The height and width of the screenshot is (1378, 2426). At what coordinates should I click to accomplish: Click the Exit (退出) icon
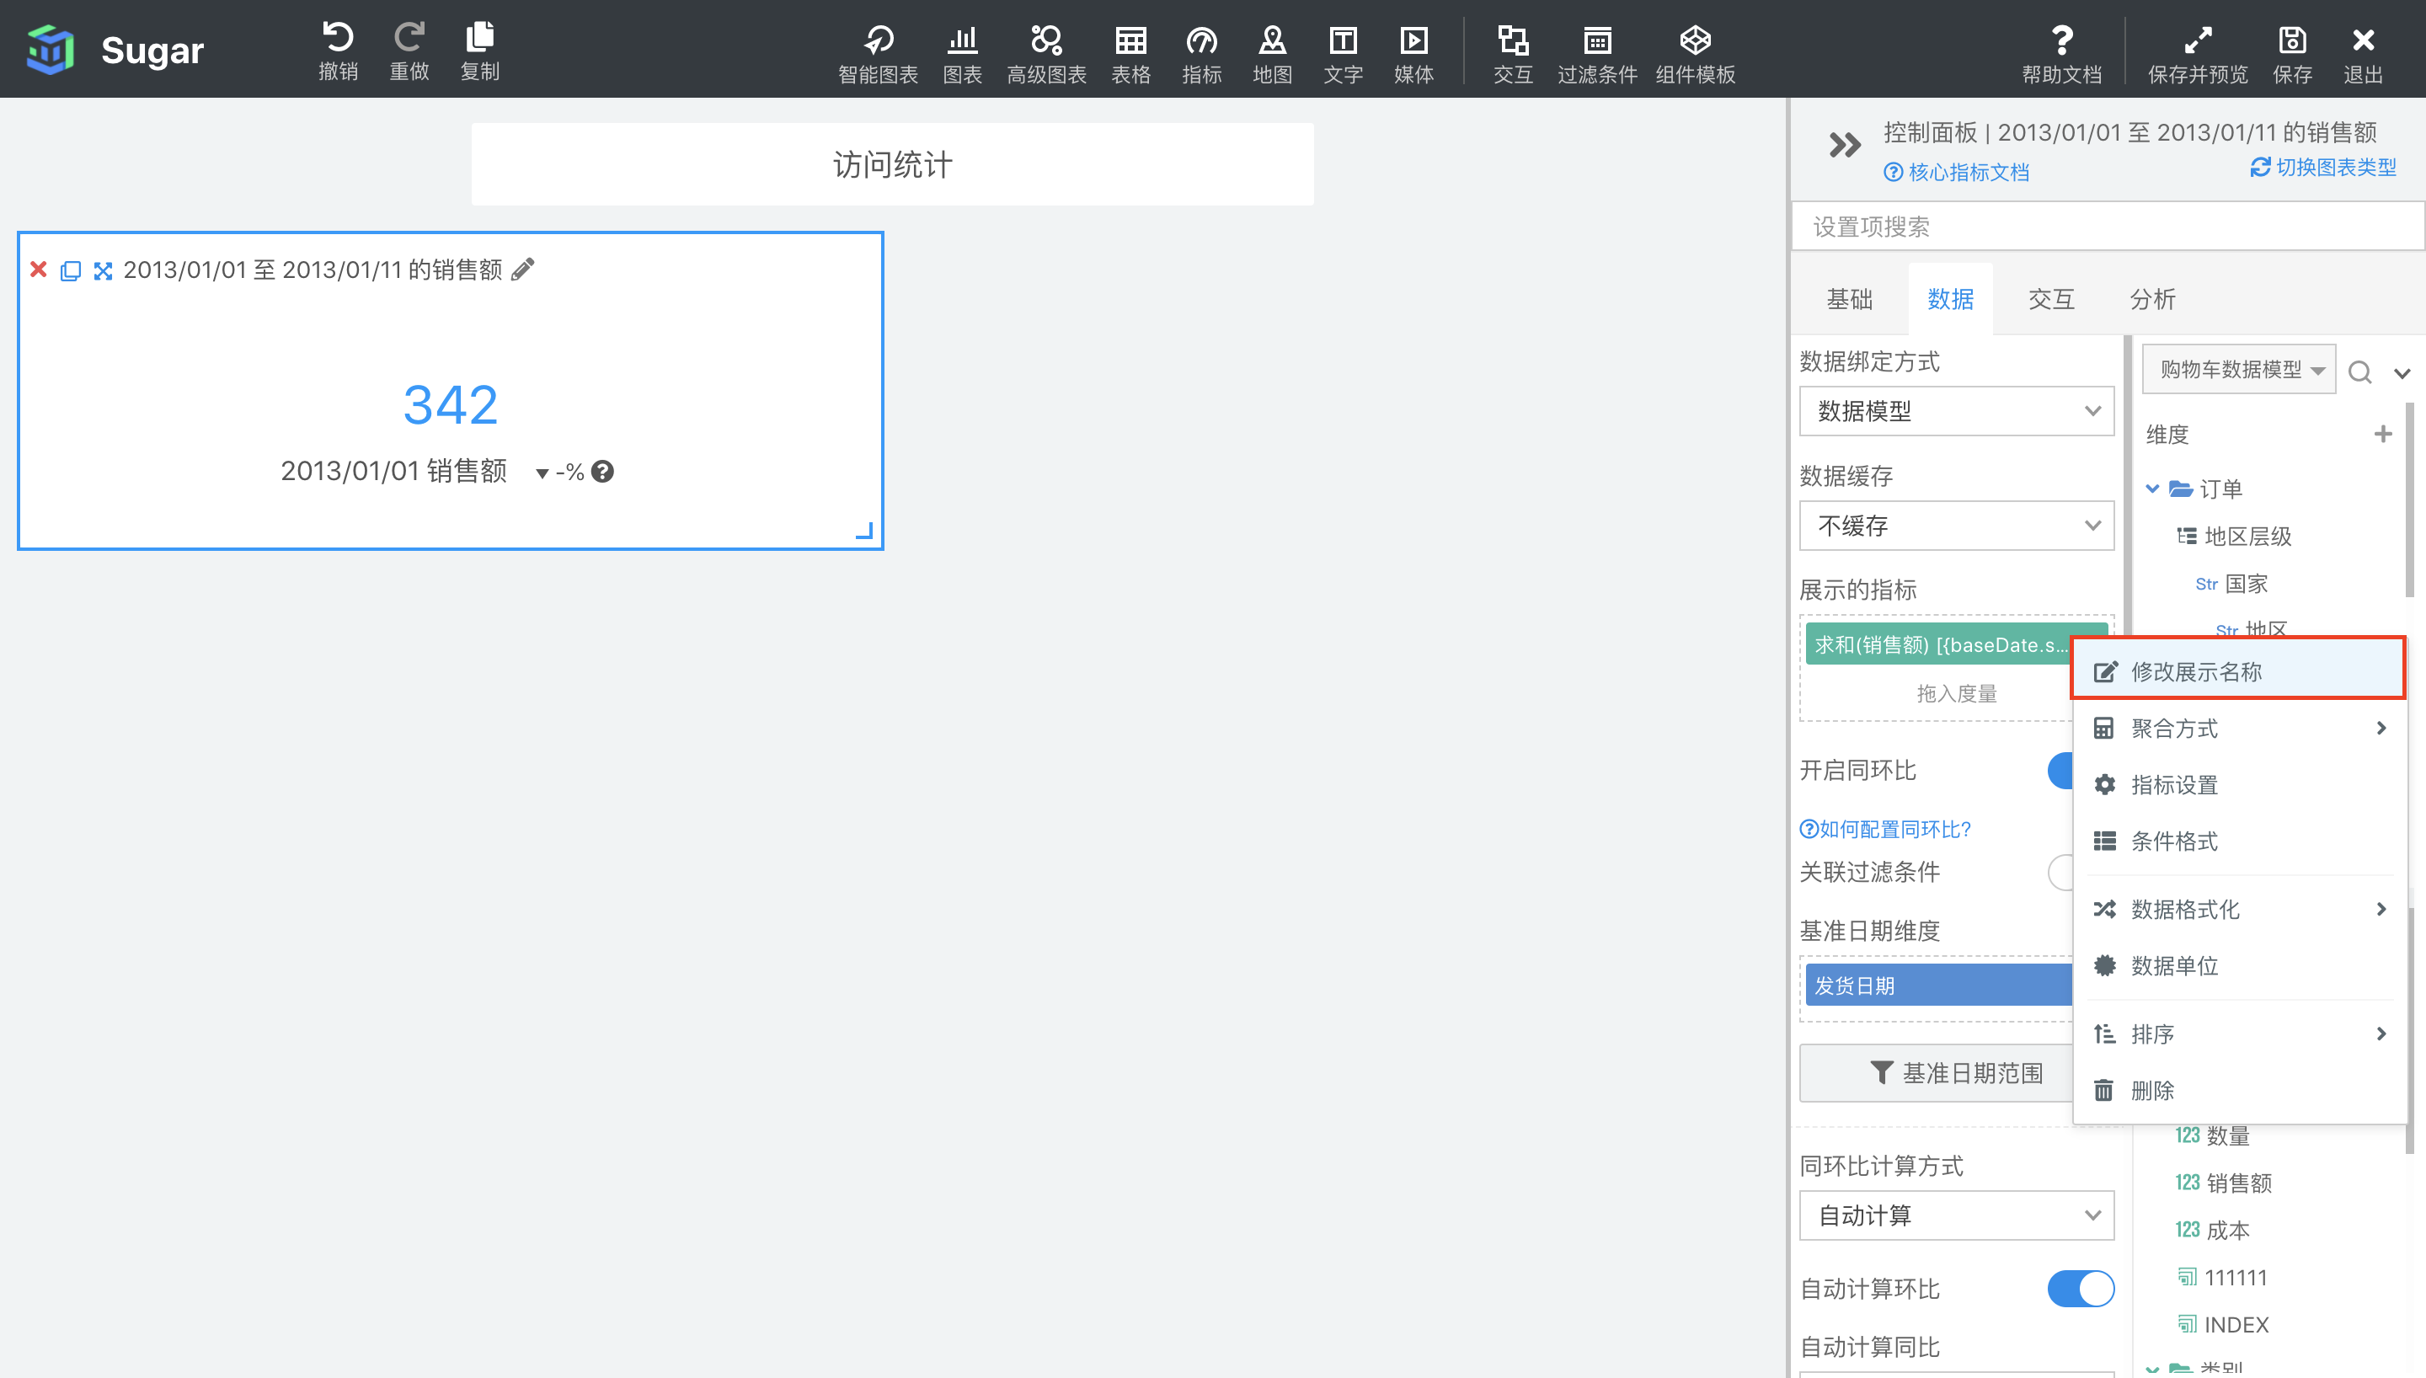click(x=2363, y=55)
